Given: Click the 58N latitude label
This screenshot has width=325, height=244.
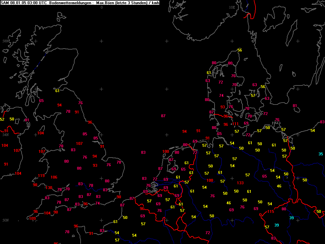Looking at the screenshot, I should 6,41.
